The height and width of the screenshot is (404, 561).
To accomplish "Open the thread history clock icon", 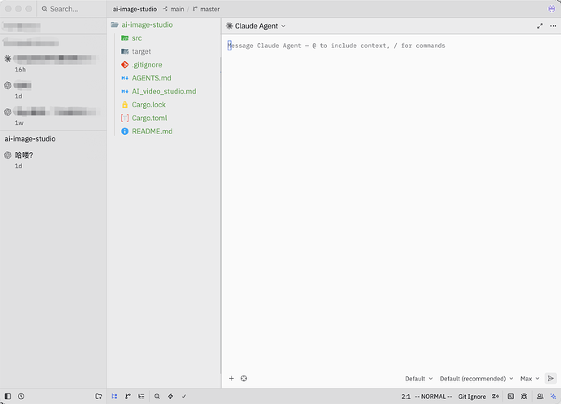I will [x=21, y=396].
